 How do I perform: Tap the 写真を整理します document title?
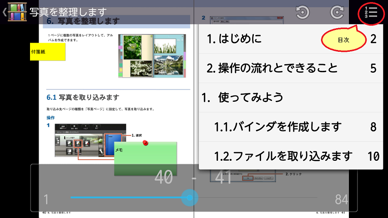click(x=68, y=12)
